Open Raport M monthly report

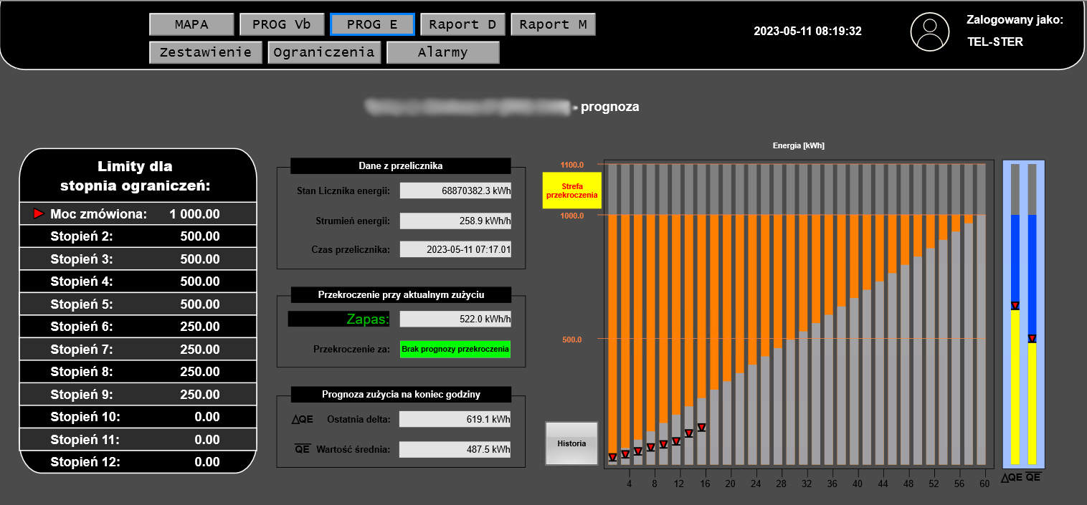click(x=553, y=24)
